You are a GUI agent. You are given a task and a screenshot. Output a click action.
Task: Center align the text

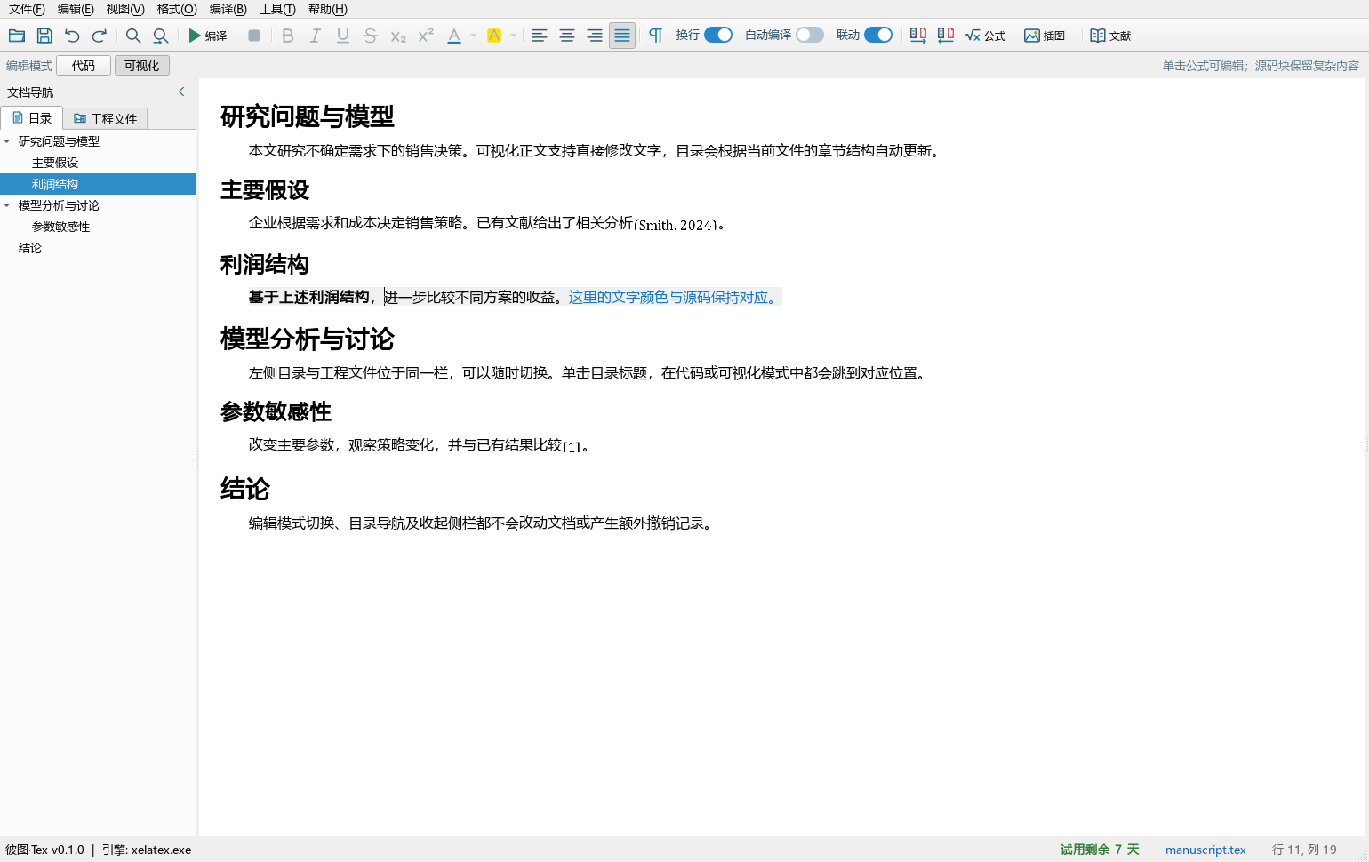[567, 36]
